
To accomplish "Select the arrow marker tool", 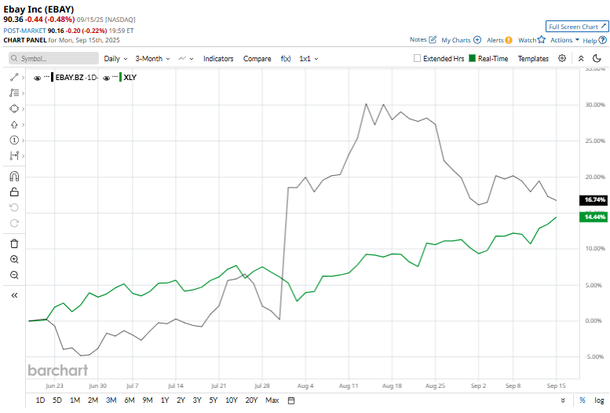I will click(x=14, y=125).
